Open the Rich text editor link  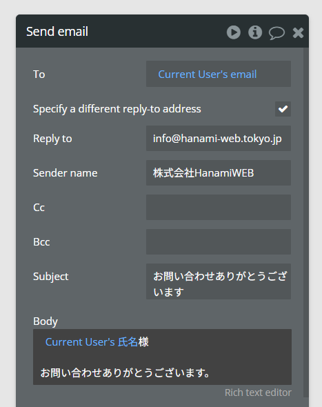pyautogui.click(x=258, y=393)
